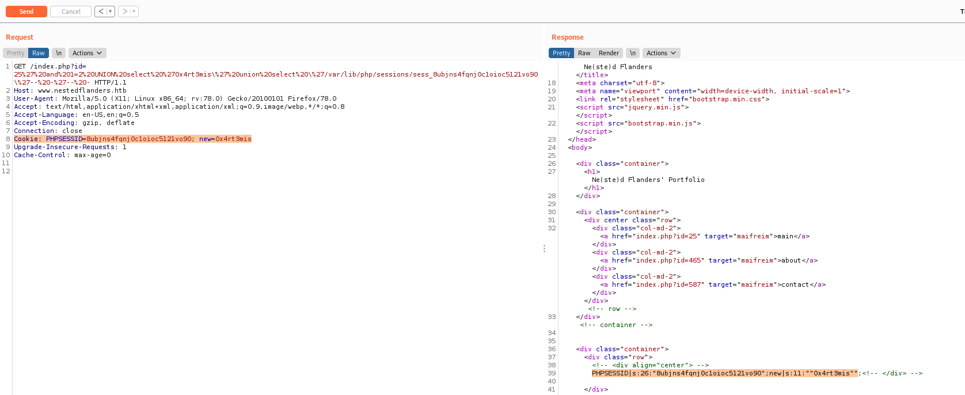Viewport: 965px width, 395px height.
Task: Toggle \n non-printable characters in Request
Action: pos(59,53)
